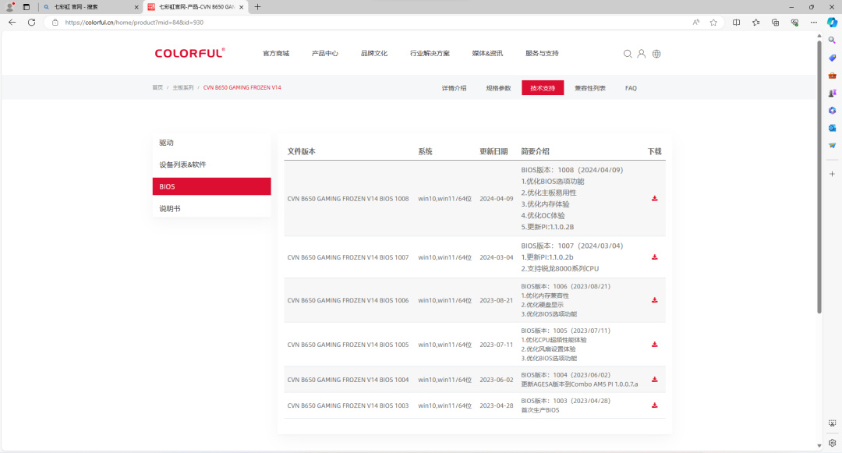Click 'CVN B650 GAMING FROZEN V14 BIOS 1003'
This screenshot has height=453, width=842.
(348, 405)
